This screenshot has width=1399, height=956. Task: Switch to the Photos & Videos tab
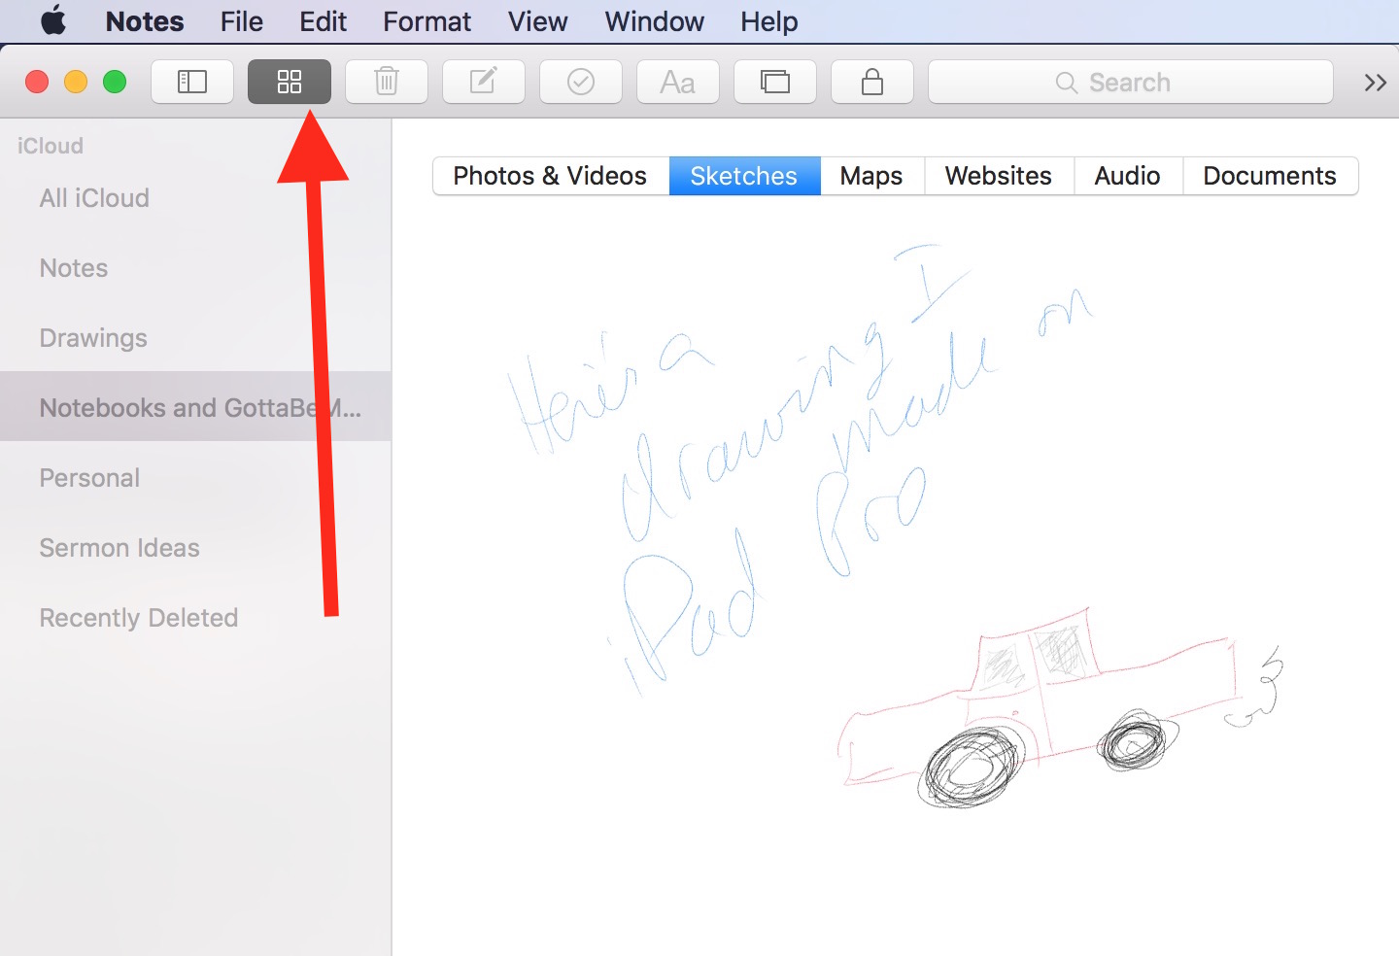(549, 176)
